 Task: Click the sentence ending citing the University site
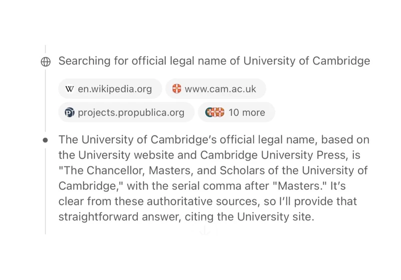250,217
